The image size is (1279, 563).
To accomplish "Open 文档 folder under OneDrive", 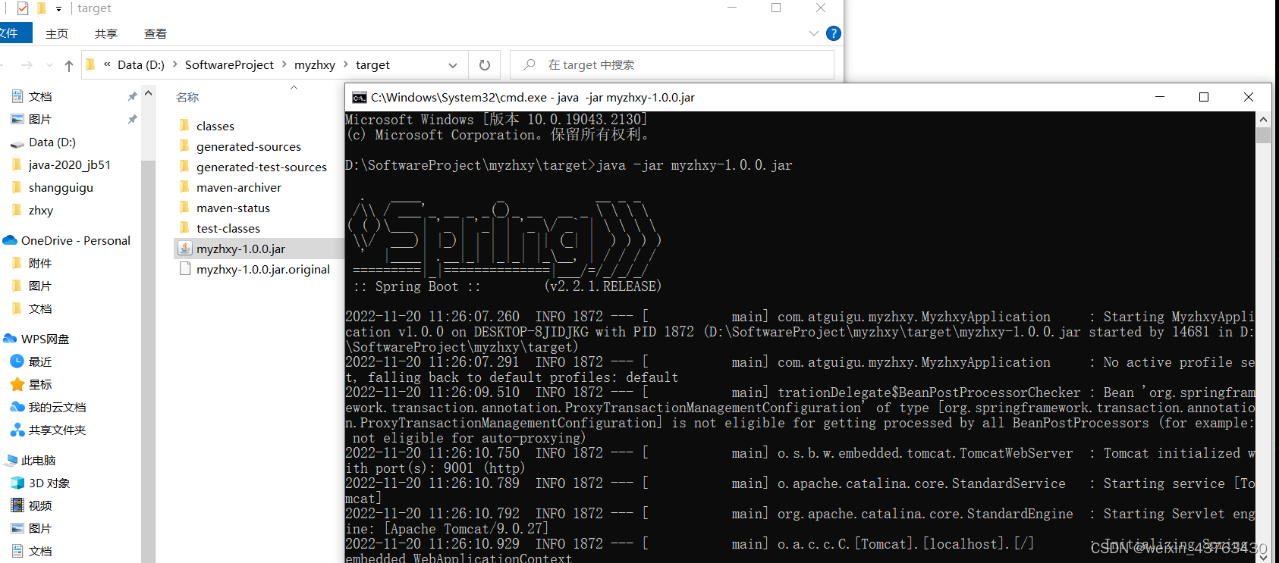I will [40, 308].
